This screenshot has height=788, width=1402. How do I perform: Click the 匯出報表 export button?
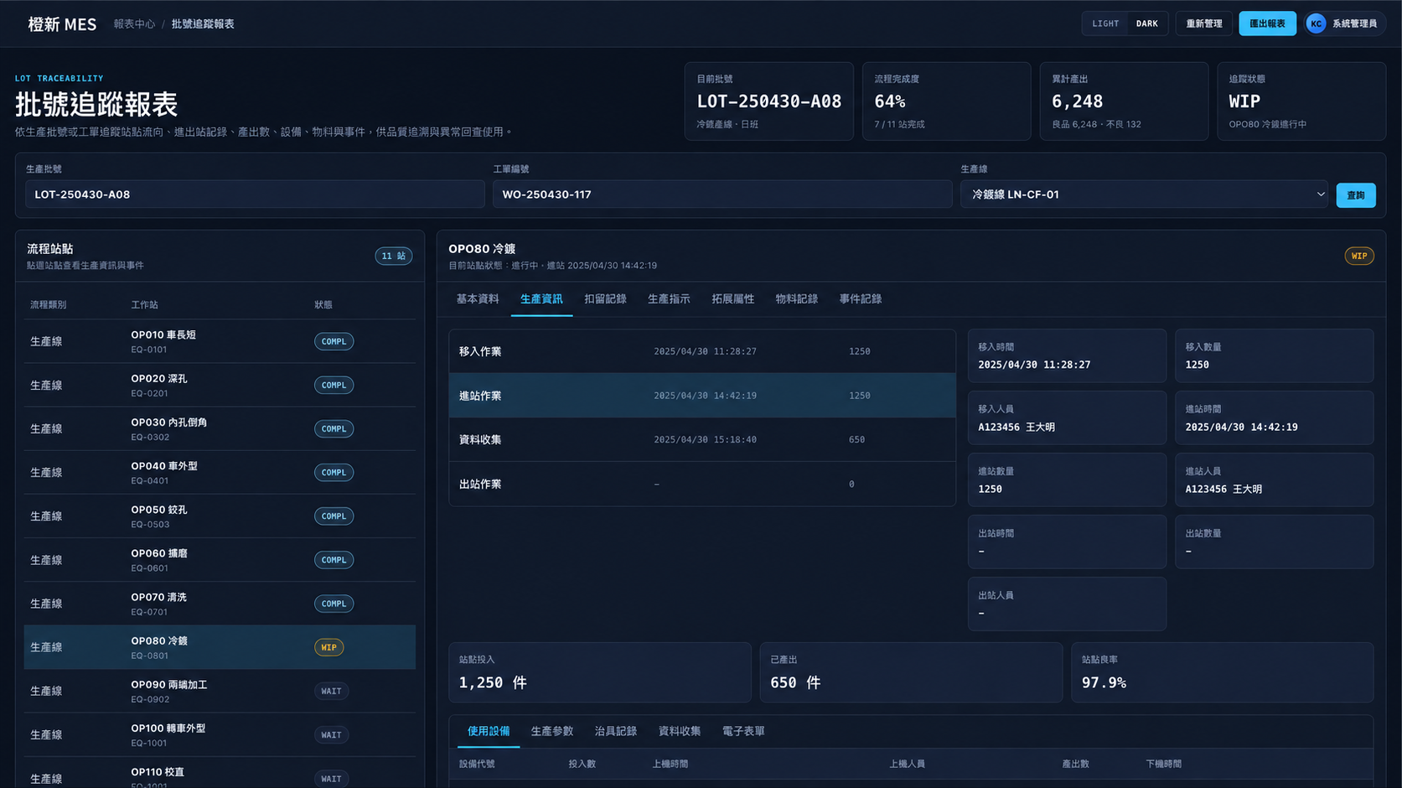tap(1267, 23)
